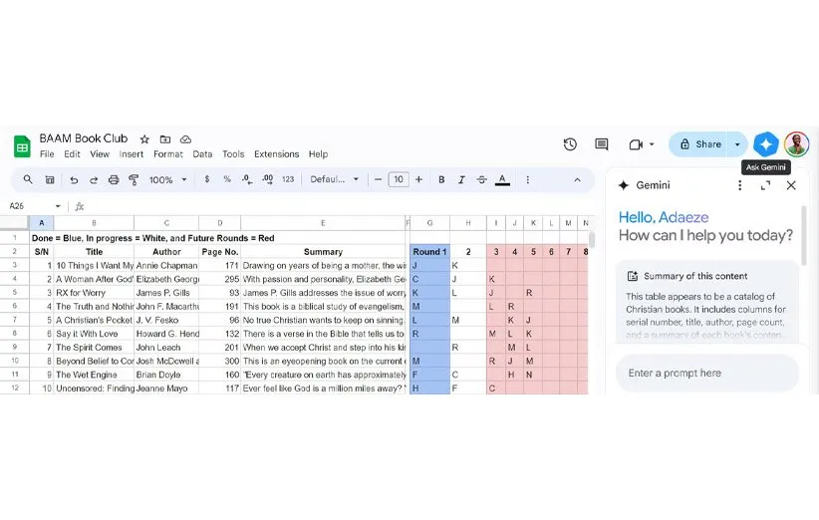The image size is (819, 520).
Task: Open the font family dropdown
Action: (x=334, y=180)
